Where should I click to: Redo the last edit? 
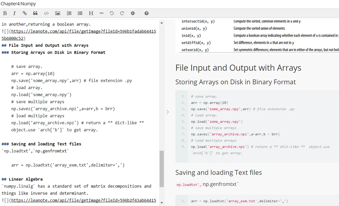pyautogui.click(x=122, y=13)
